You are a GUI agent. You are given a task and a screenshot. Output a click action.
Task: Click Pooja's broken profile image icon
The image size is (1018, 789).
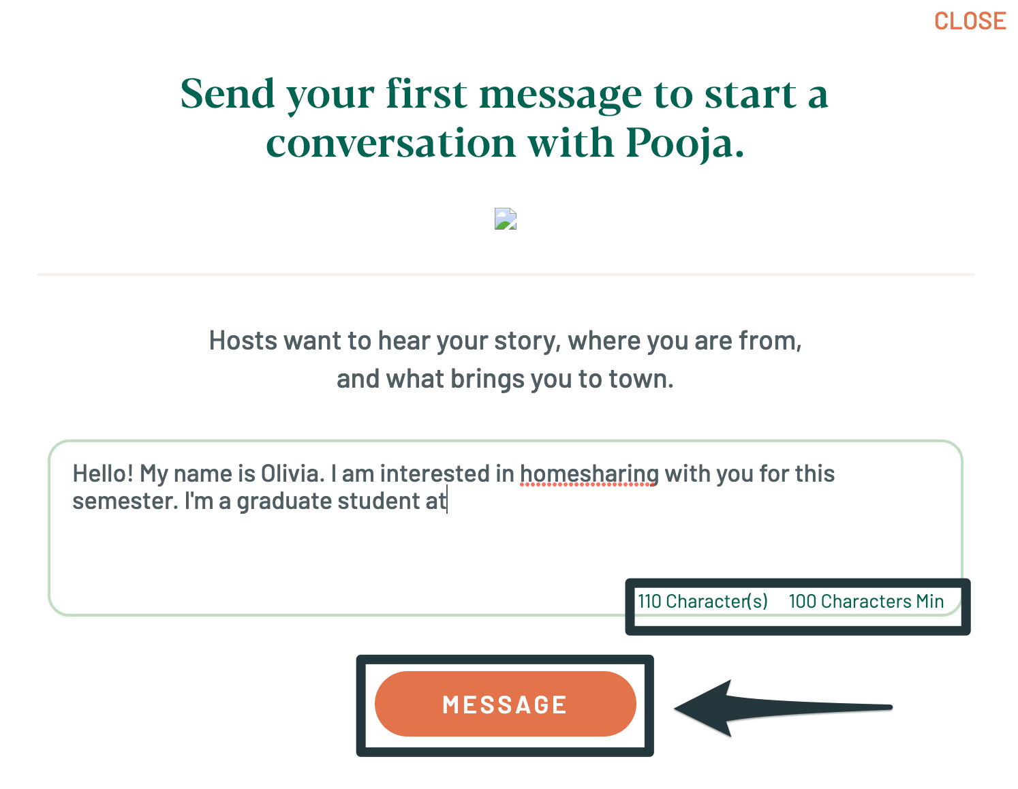pos(505,219)
